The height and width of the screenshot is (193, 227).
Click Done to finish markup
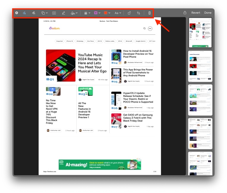pos(208,13)
